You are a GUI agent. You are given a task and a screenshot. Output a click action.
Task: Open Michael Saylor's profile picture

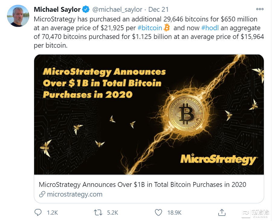[18, 16]
